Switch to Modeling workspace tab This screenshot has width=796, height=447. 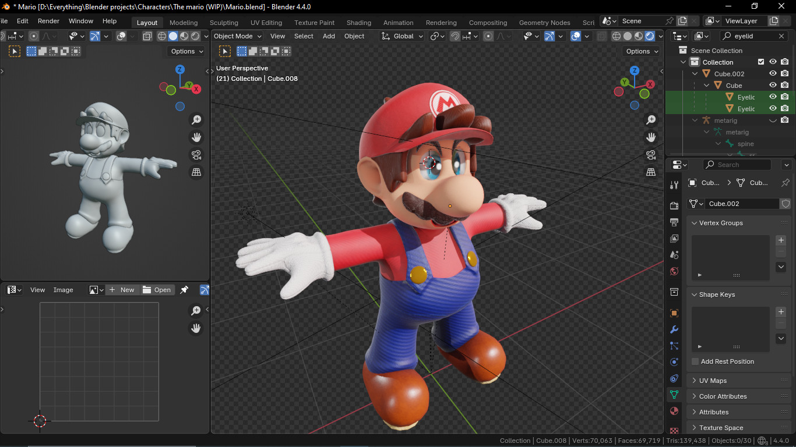tap(184, 23)
